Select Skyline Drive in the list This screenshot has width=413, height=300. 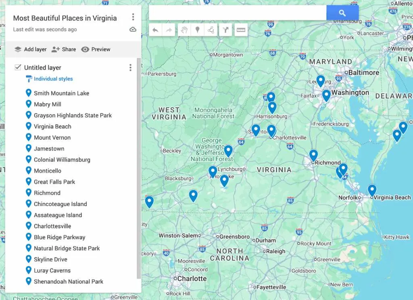(x=50, y=259)
